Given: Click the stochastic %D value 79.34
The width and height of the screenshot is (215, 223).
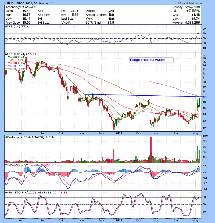Looking at the screenshot, I should point(63,193).
